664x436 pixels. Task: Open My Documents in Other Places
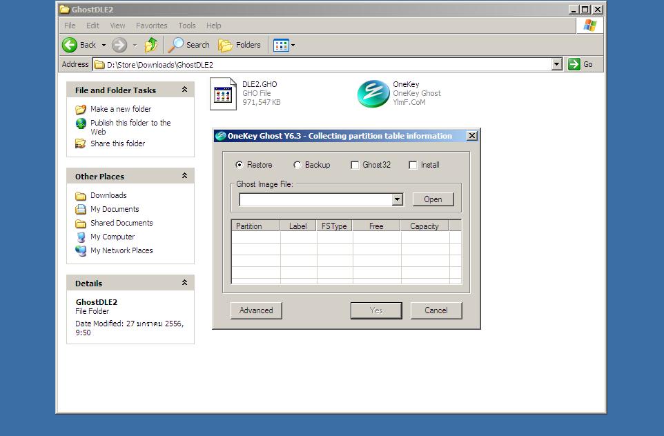115,209
